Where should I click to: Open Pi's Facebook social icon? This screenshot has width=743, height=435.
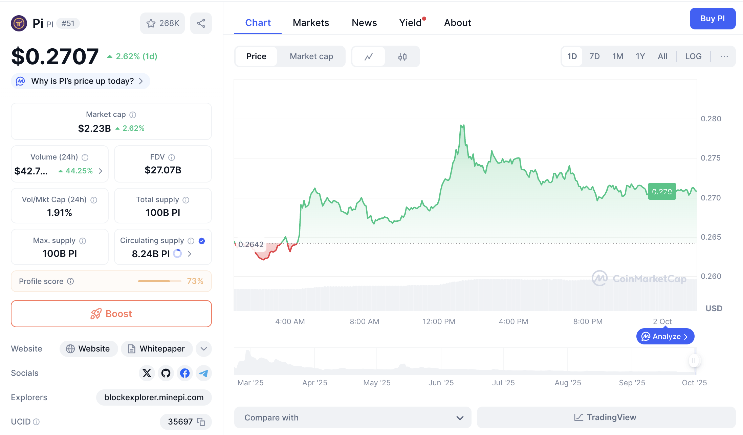185,373
